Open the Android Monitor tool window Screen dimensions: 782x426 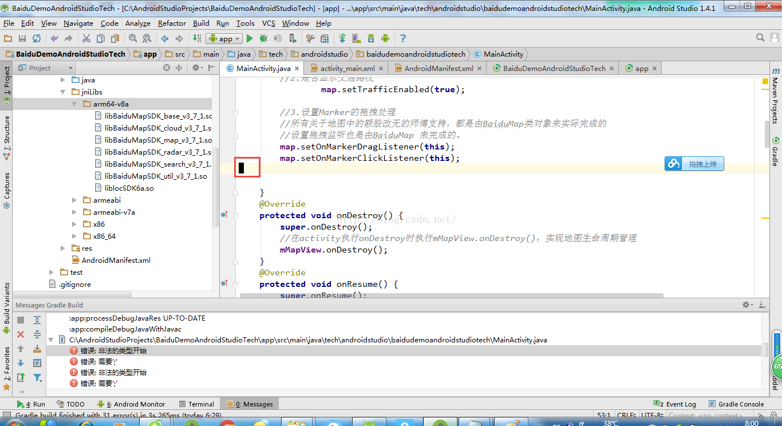(x=131, y=404)
